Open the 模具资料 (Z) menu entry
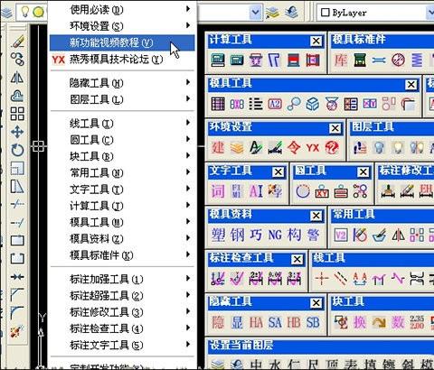This screenshot has height=370, width=434. pos(122,238)
